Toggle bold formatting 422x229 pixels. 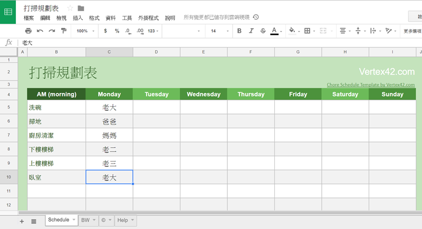pyautogui.click(x=239, y=31)
